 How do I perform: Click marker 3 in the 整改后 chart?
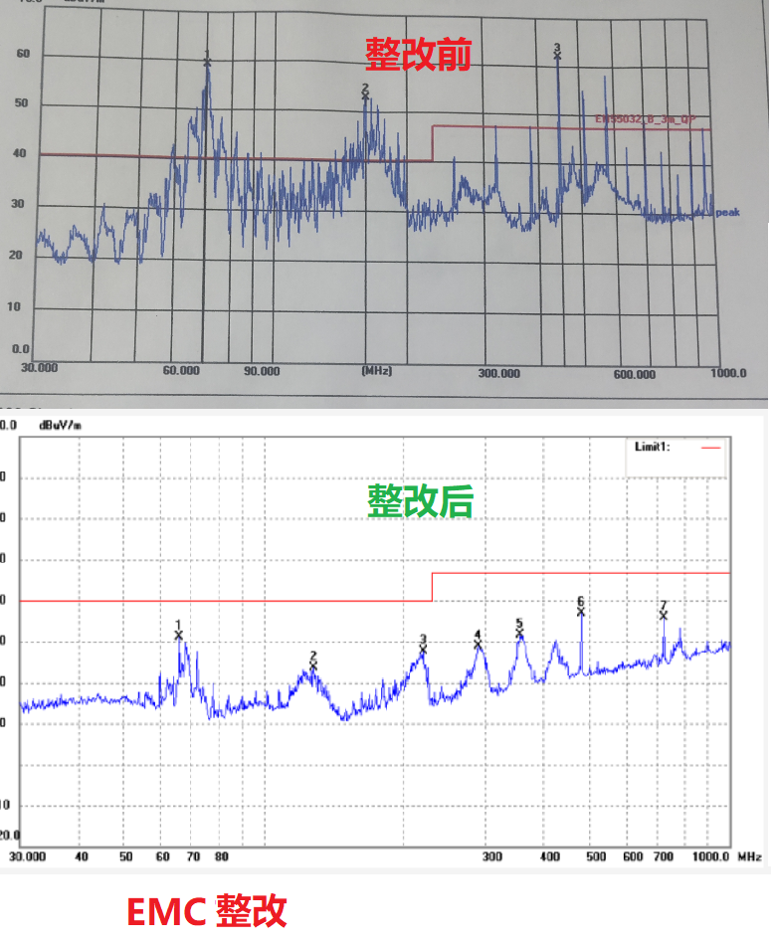423,647
